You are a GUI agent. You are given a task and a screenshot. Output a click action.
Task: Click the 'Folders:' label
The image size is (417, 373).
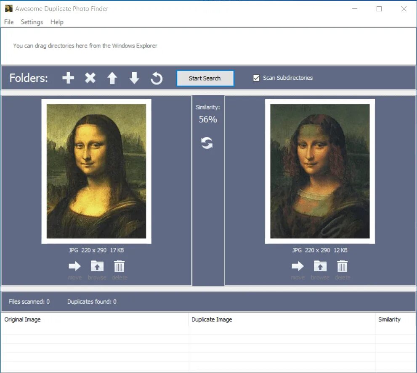tap(29, 78)
